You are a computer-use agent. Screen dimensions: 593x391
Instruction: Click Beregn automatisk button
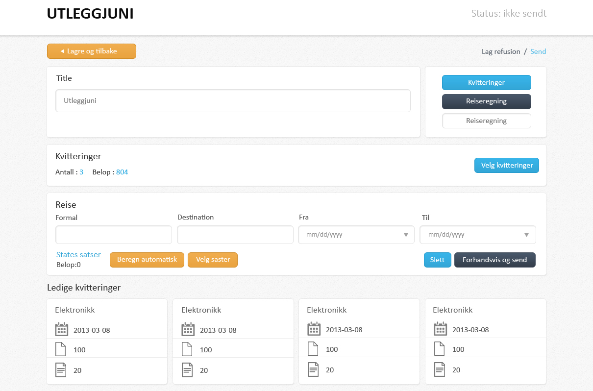[x=147, y=260]
